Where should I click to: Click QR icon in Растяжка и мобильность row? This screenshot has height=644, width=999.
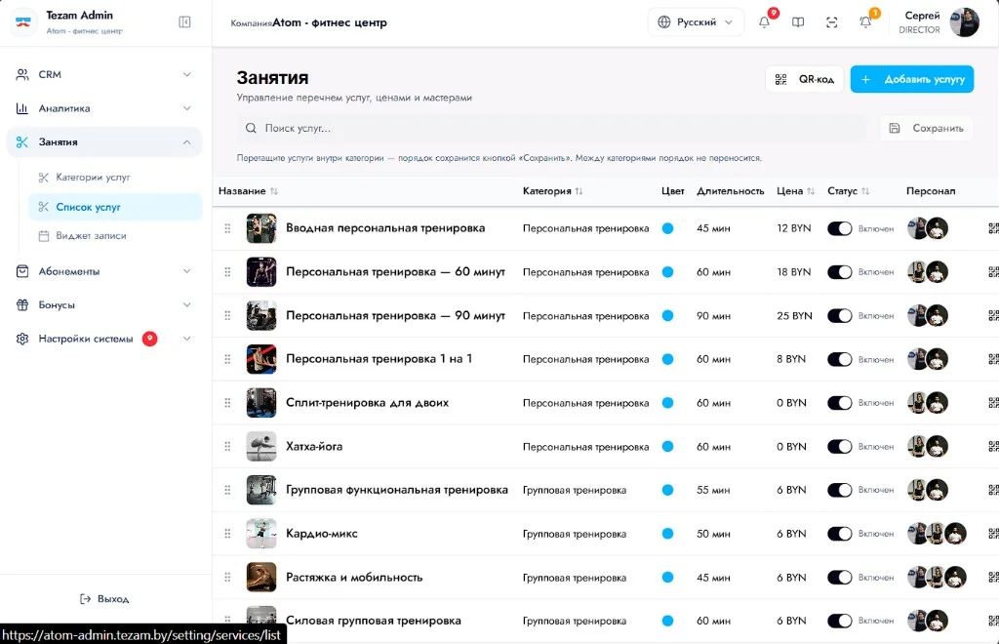993,577
